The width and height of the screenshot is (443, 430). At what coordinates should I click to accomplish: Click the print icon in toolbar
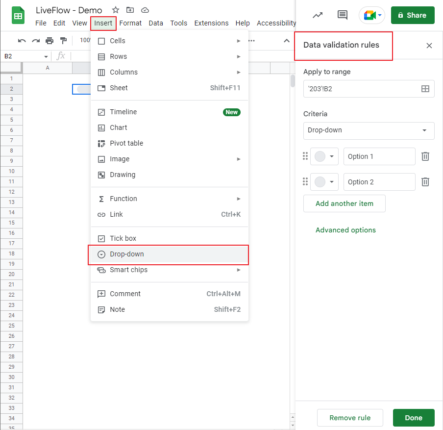coord(49,41)
